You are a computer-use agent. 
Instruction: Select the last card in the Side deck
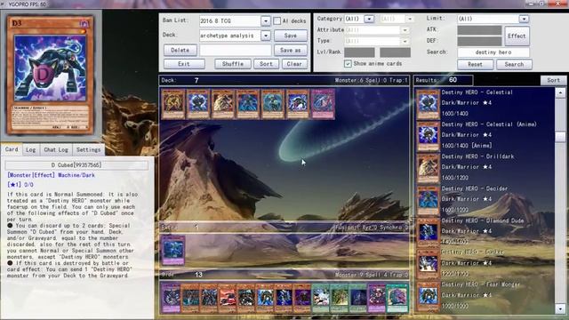(397, 299)
